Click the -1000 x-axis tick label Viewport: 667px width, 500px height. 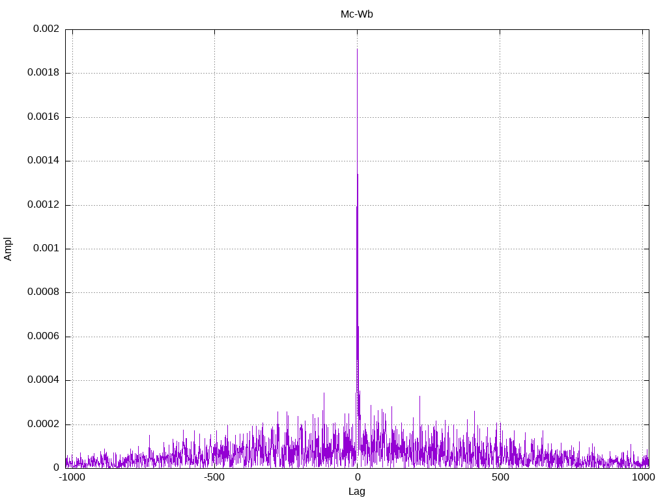(72, 477)
